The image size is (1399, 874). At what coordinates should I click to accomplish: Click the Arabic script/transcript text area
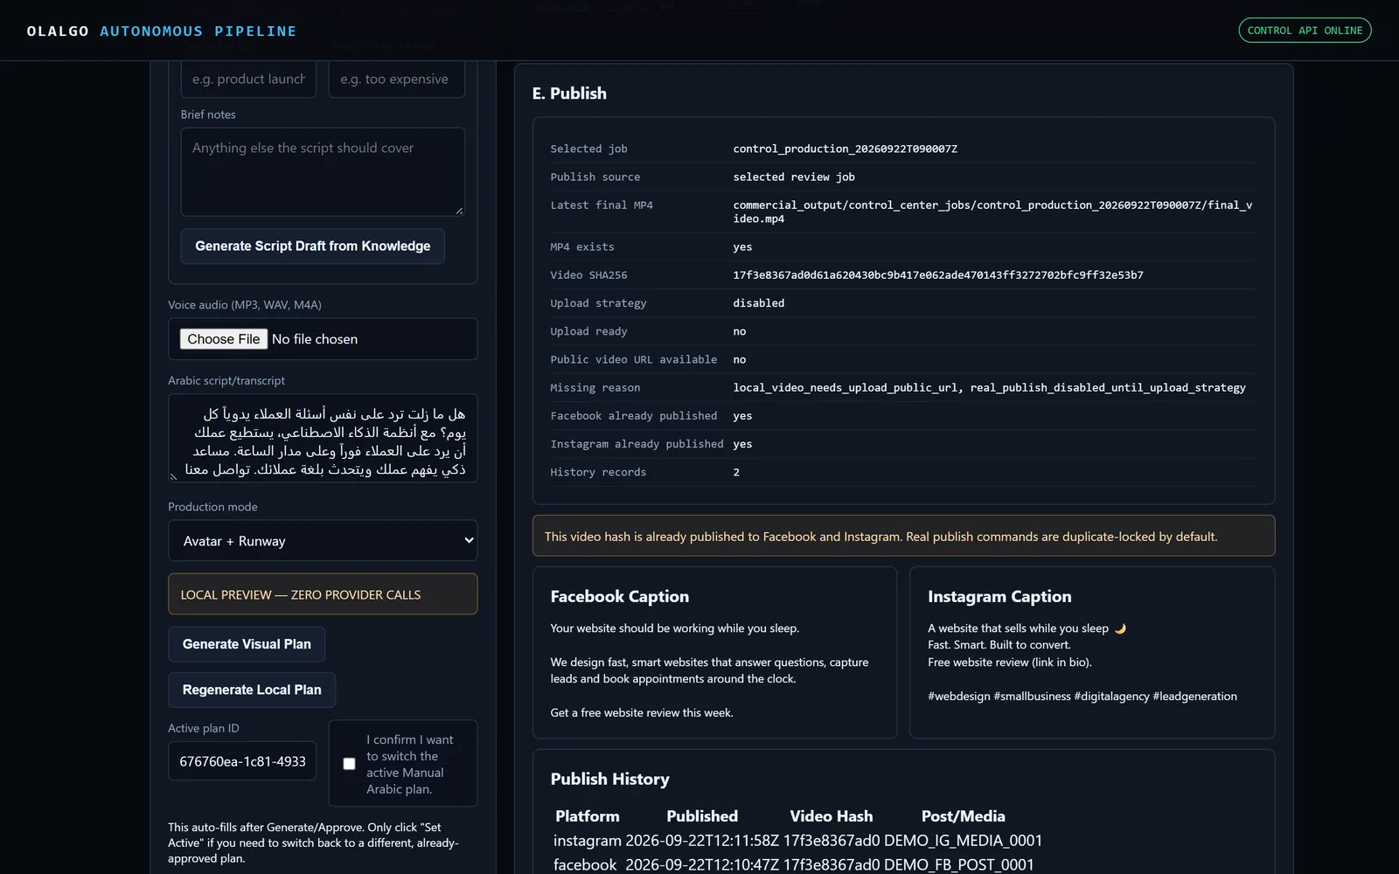[x=323, y=438]
